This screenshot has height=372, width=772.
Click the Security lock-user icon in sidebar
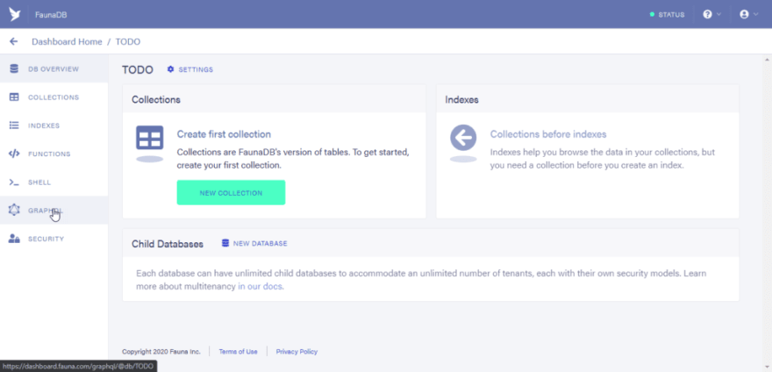click(x=14, y=239)
